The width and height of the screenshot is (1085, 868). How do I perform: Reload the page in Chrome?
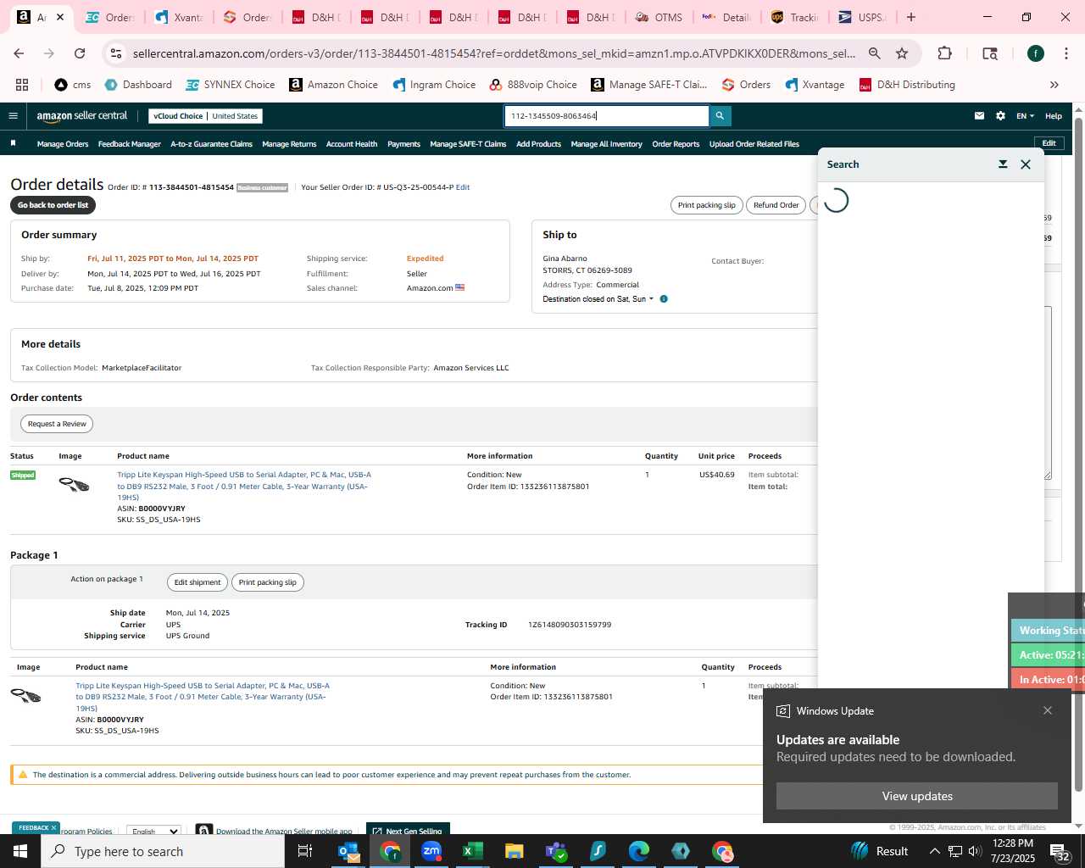click(80, 53)
